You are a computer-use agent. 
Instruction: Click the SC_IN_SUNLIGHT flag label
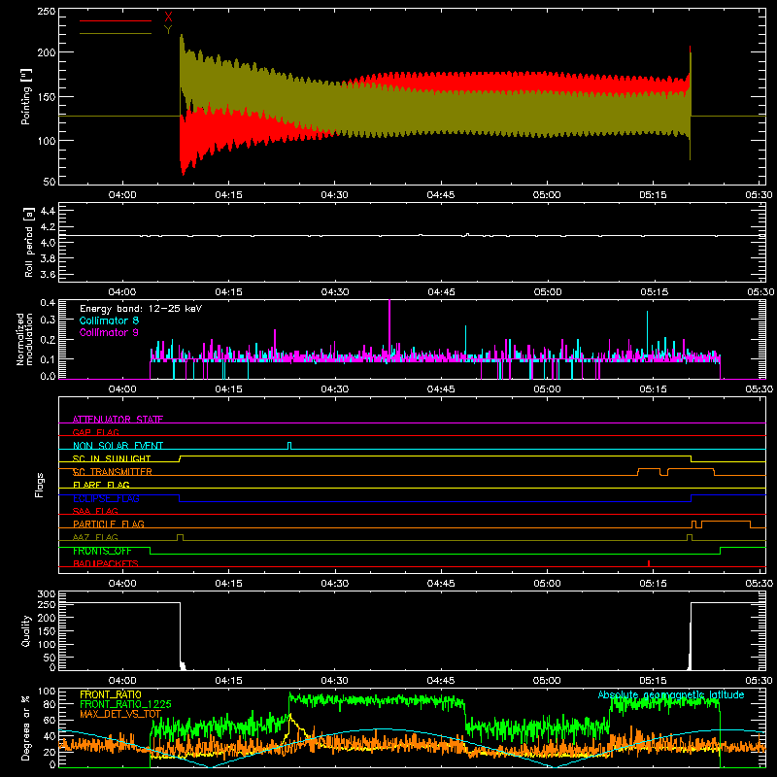[112, 458]
